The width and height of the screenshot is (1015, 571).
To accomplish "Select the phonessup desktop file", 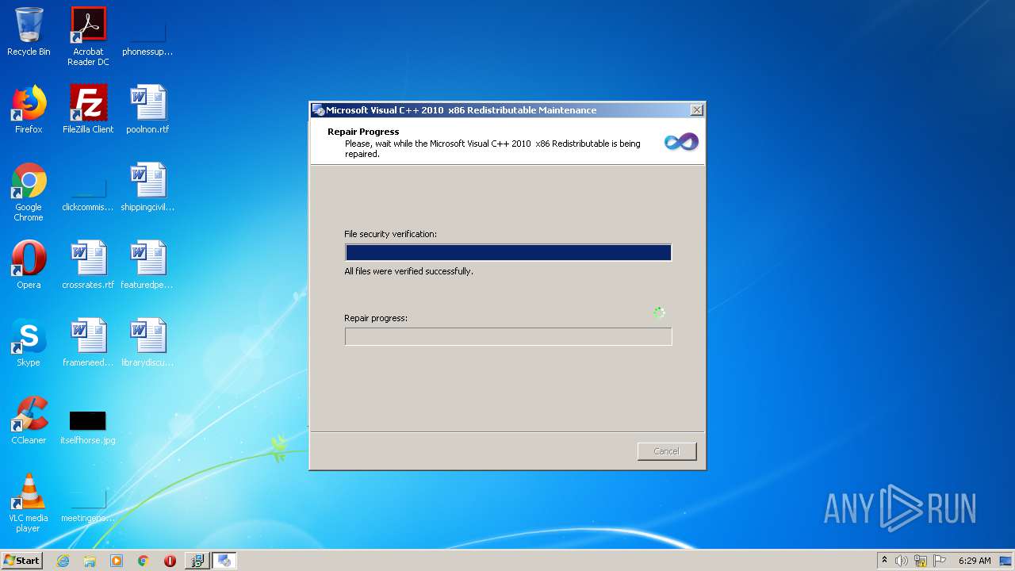I will pyautogui.click(x=147, y=36).
